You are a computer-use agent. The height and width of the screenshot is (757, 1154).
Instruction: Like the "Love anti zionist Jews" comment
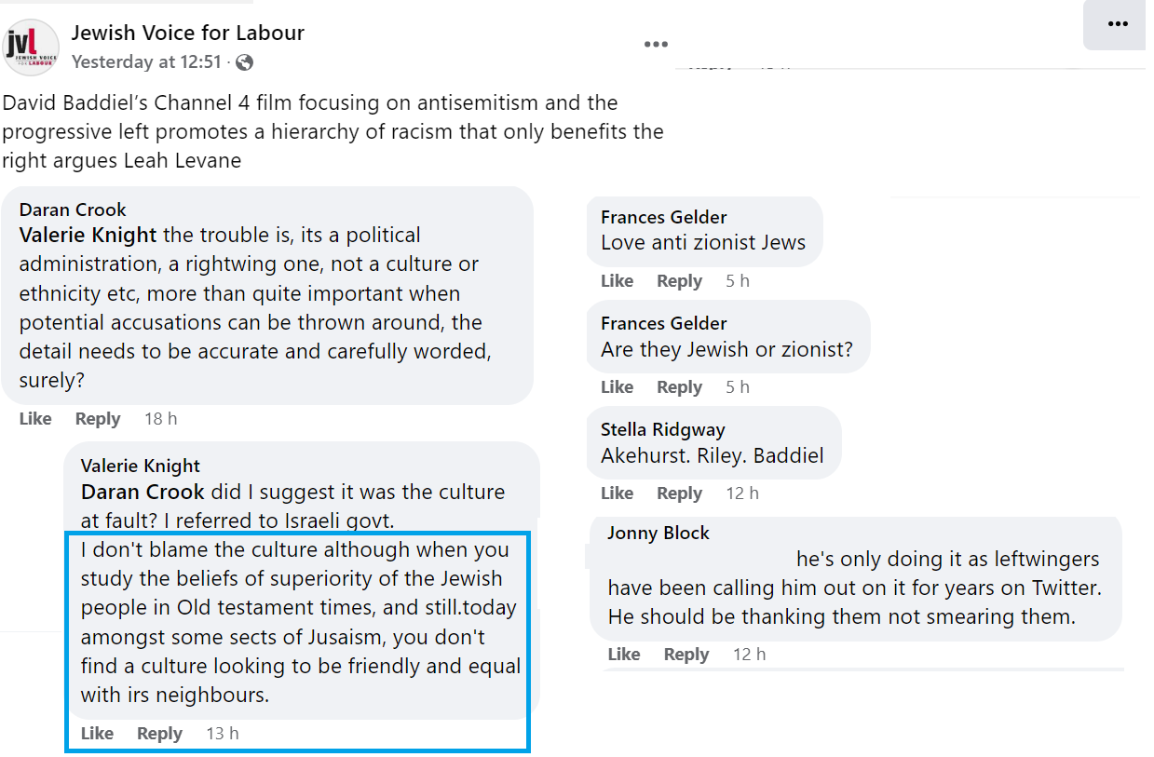pyautogui.click(x=617, y=281)
